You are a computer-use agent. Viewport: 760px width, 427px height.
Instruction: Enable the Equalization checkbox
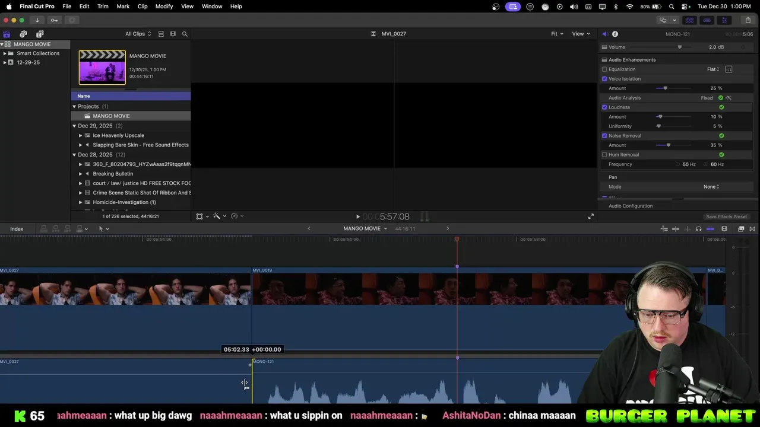604,69
